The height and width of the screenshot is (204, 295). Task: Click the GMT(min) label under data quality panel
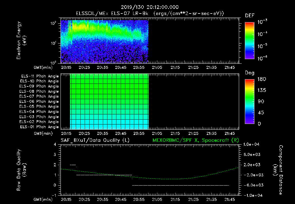click(43, 199)
